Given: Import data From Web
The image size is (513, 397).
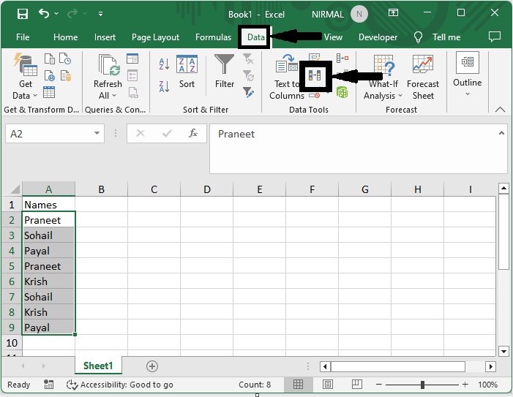Looking at the screenshot, I should pos(50,75).
